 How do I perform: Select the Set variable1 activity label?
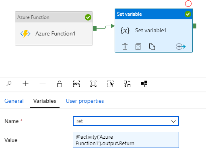tap(151, 30)
